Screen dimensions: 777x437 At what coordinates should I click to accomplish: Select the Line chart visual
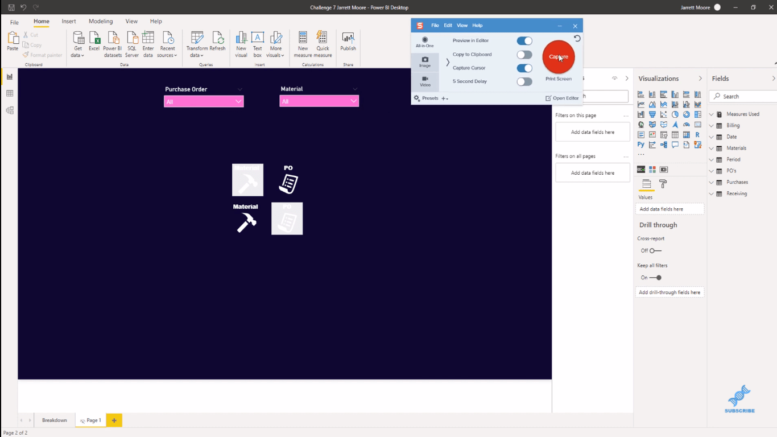[641, 105]
